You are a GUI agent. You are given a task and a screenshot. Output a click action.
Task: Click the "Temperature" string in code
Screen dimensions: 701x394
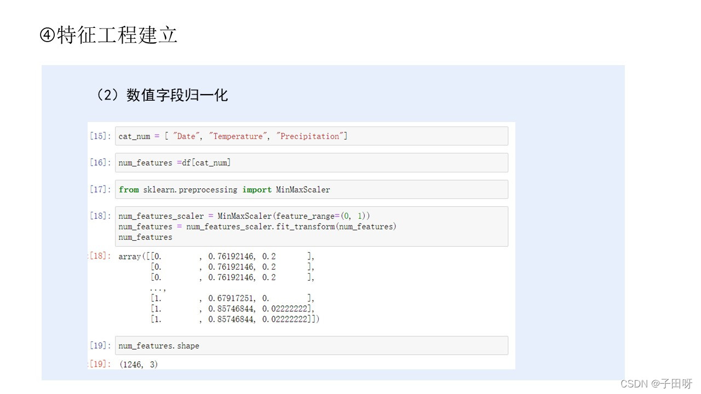coord(238,136)
